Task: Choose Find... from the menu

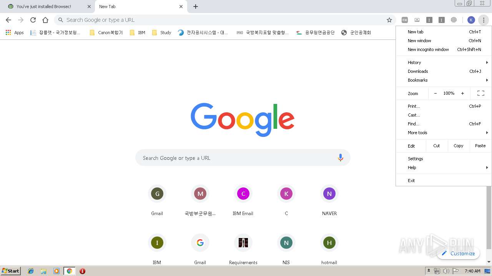Action: pos(444,124)
